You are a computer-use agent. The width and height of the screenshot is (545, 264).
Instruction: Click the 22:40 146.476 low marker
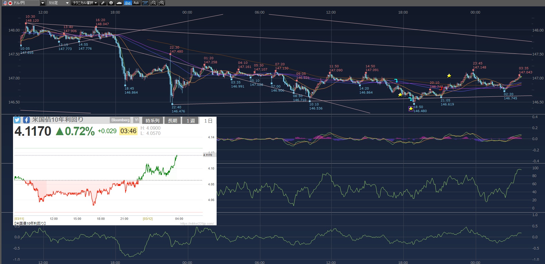coord(172,104)
